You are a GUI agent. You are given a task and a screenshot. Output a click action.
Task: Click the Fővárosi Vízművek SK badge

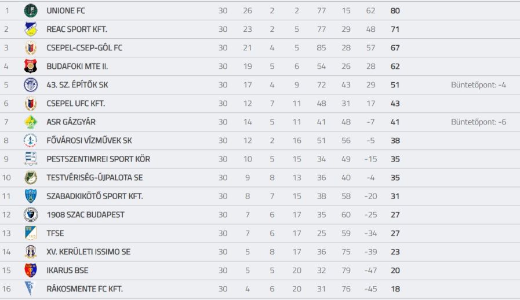[31, 141]
